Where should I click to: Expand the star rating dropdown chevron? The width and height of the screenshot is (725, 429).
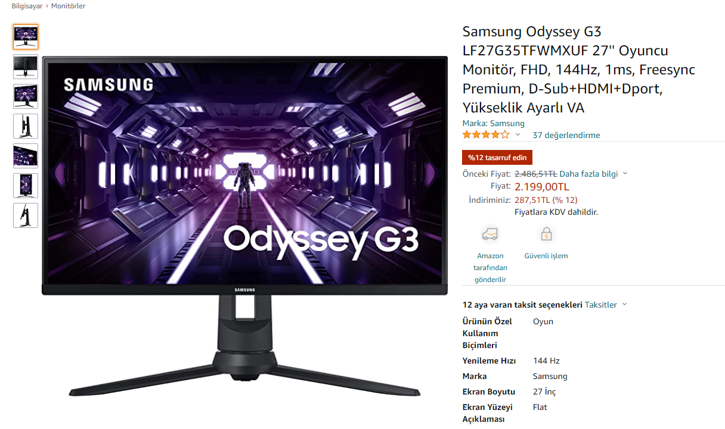[518, 135]
